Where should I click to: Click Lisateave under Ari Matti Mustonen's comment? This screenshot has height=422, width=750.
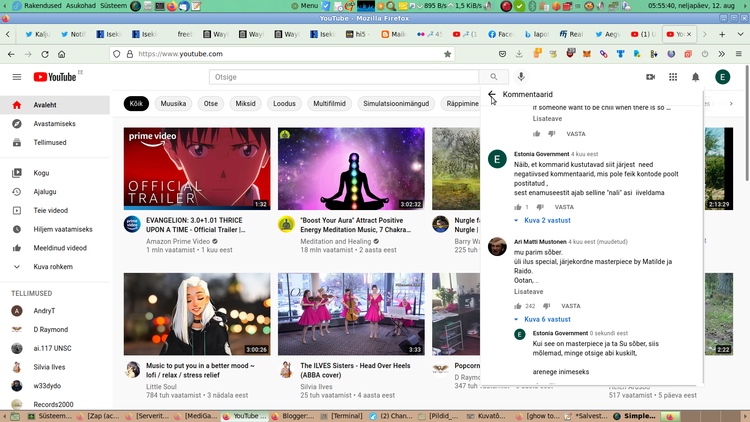point(528,292)
